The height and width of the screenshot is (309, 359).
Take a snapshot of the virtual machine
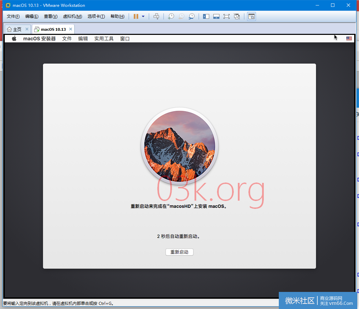[x=171, y=16]
